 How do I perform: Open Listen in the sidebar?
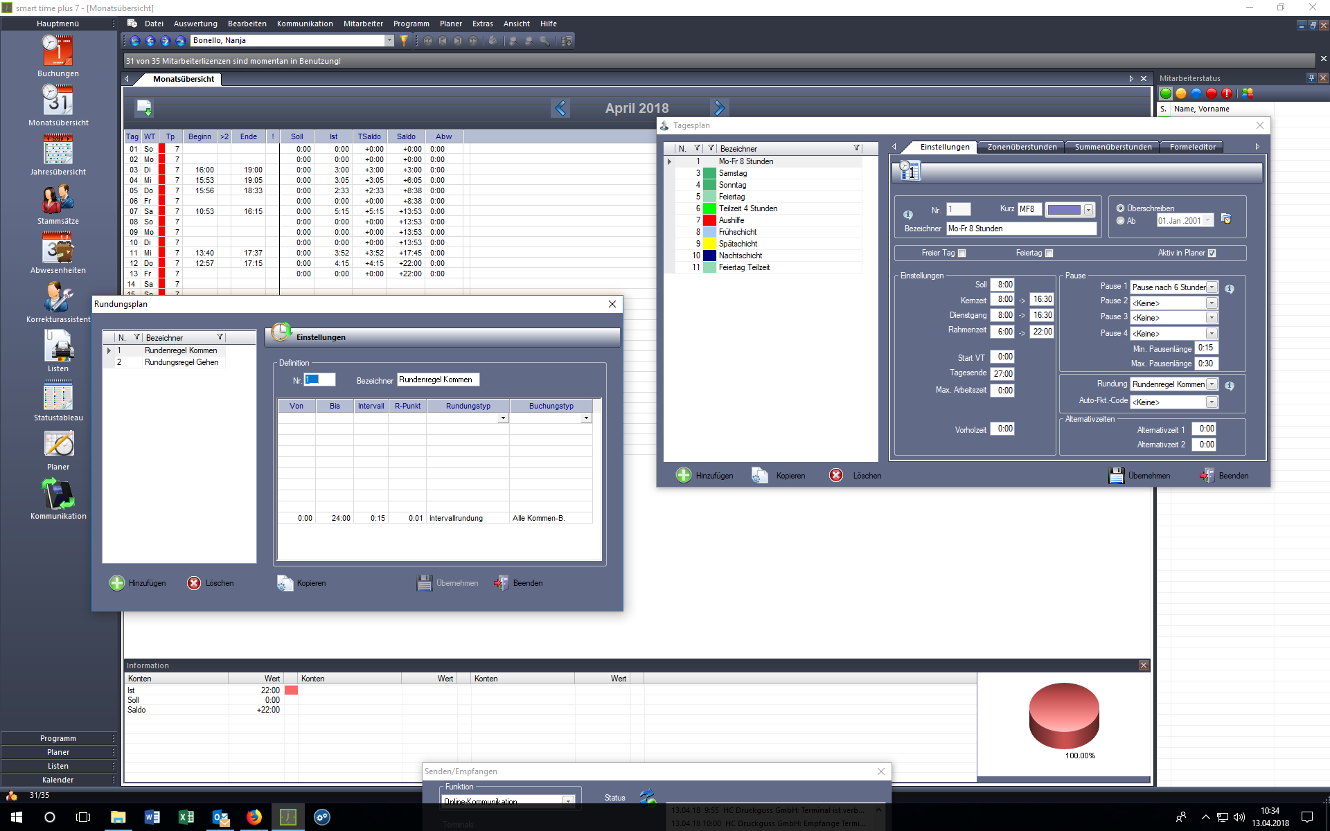point(58,350)
